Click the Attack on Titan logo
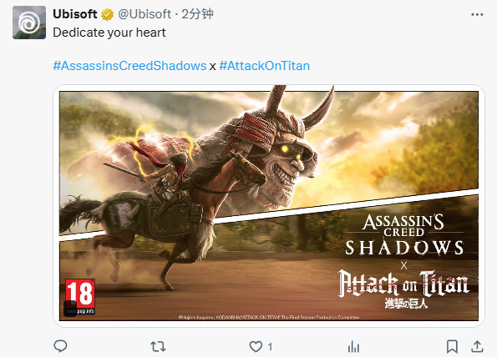Screen dimensions: 497x357 coord(403,289)
